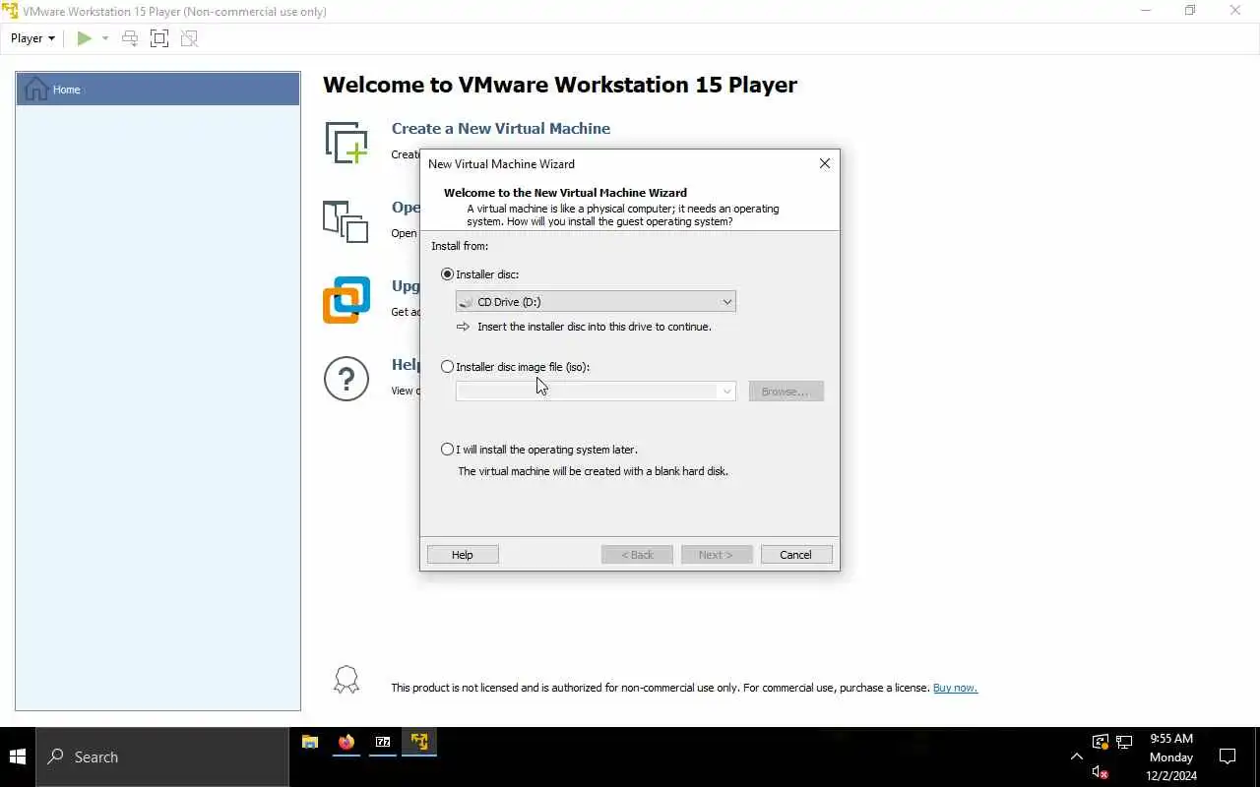Cancel the New Virtual Machine Wizard
The width and height of the screenshot is (1260, 787).
(796, 555)
